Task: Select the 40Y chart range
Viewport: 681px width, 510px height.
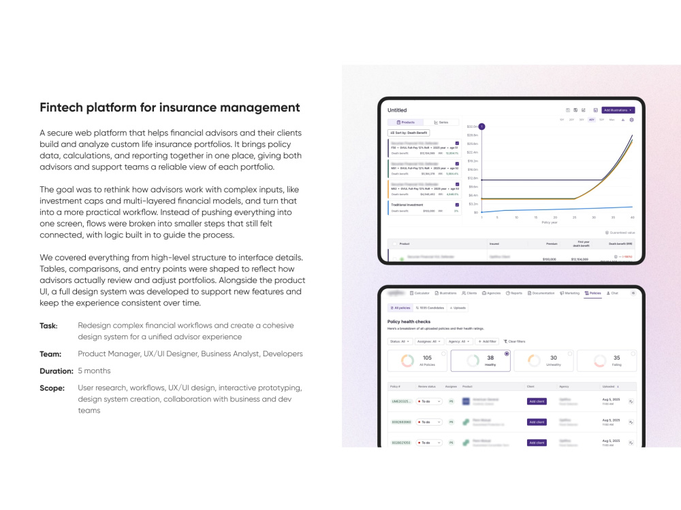Action: 592,120
